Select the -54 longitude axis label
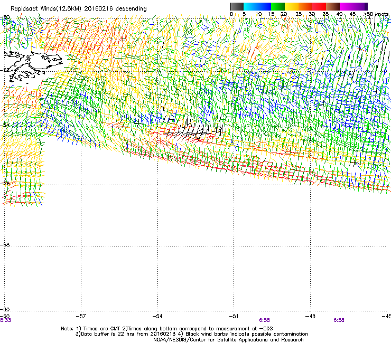Screen dimensions: 391x343 point(157,316)
